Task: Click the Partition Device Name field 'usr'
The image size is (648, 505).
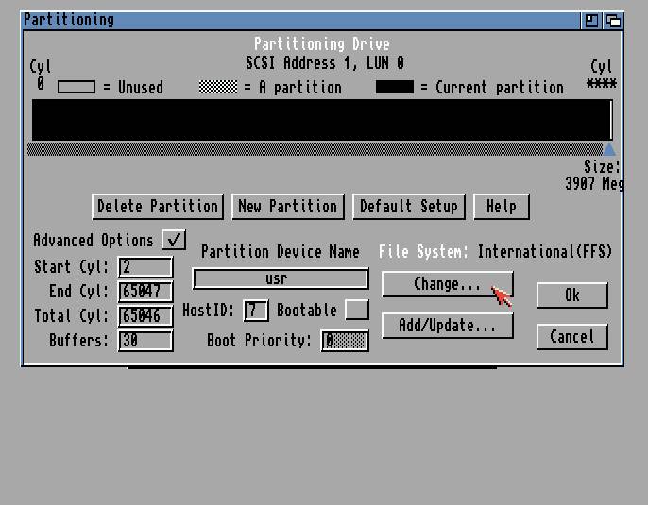Action: 280,279
